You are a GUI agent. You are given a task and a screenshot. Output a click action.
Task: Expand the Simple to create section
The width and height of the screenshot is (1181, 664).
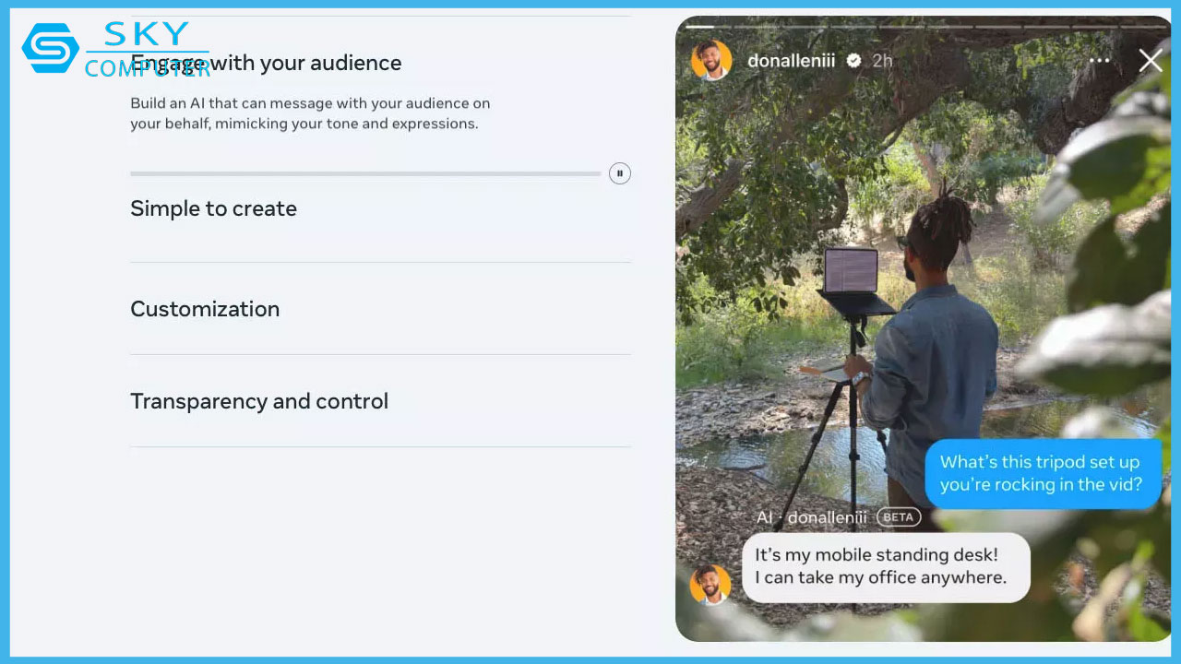[213, 208]
